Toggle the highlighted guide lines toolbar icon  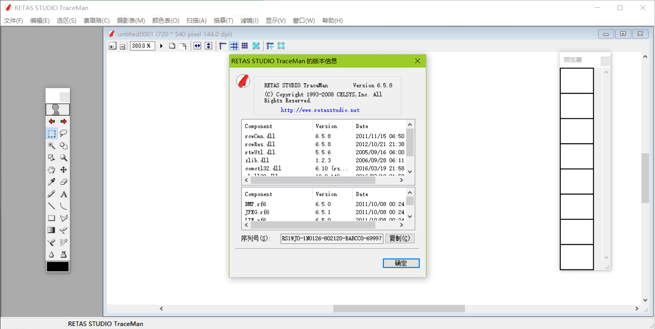pos(234,46)
